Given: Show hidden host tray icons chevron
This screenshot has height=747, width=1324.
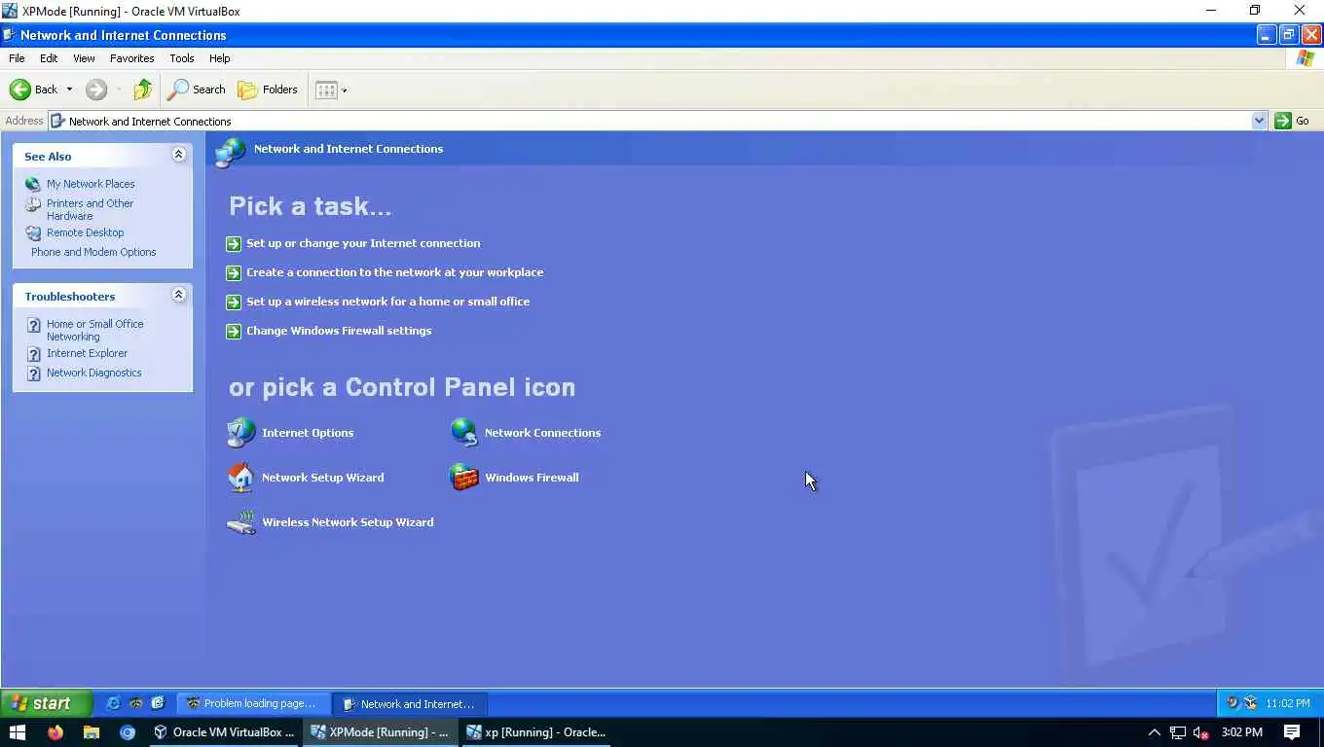Looking at the screenshot, I should pyautogui.click(x=1154, y=732).
